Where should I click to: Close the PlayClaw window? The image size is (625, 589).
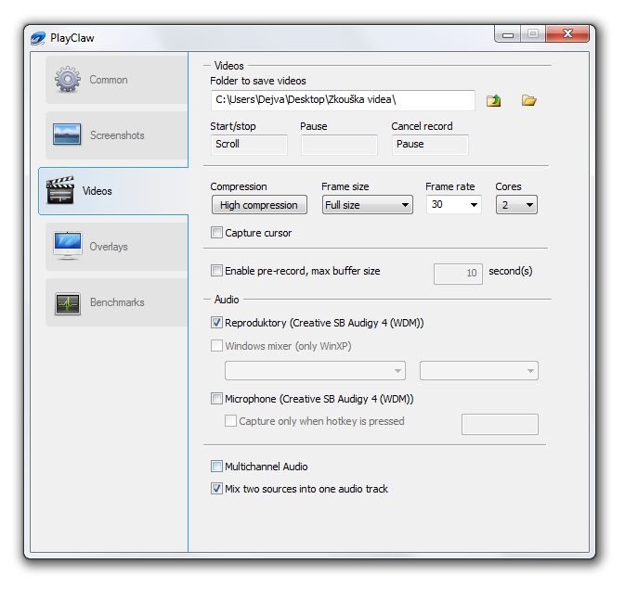[567, 33]
